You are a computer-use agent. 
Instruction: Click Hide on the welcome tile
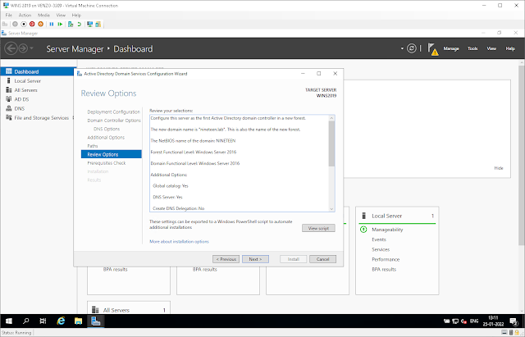(x=499, y=168)
